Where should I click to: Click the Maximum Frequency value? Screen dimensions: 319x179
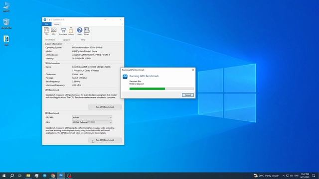click(x=76, y=85)
